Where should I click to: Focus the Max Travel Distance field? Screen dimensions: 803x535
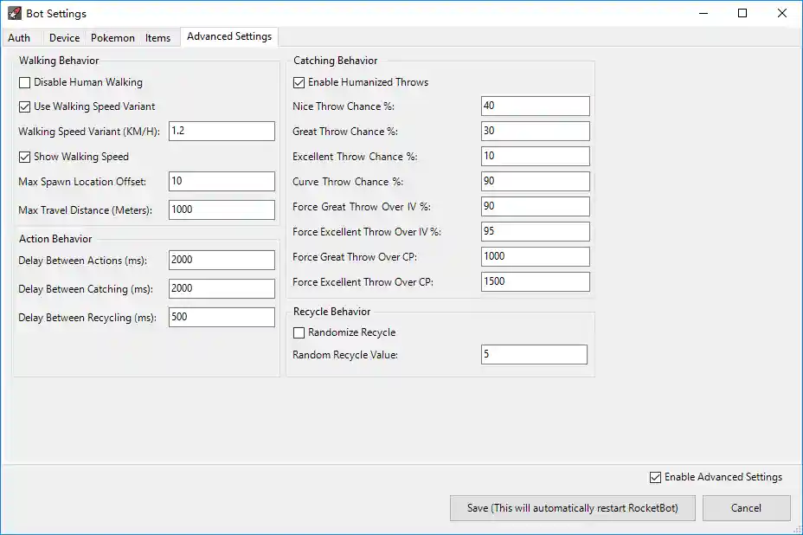(x=222, y=209)
